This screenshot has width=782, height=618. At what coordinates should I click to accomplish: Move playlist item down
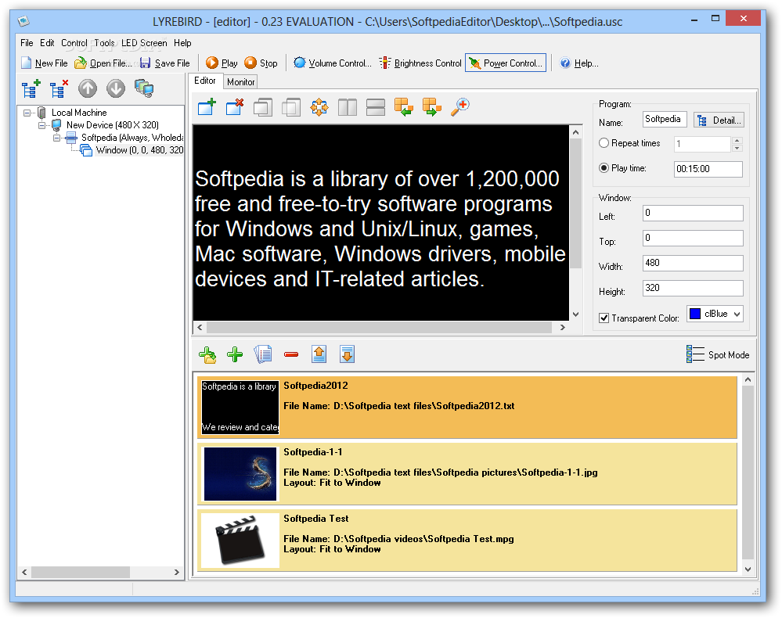click(347, 354)
